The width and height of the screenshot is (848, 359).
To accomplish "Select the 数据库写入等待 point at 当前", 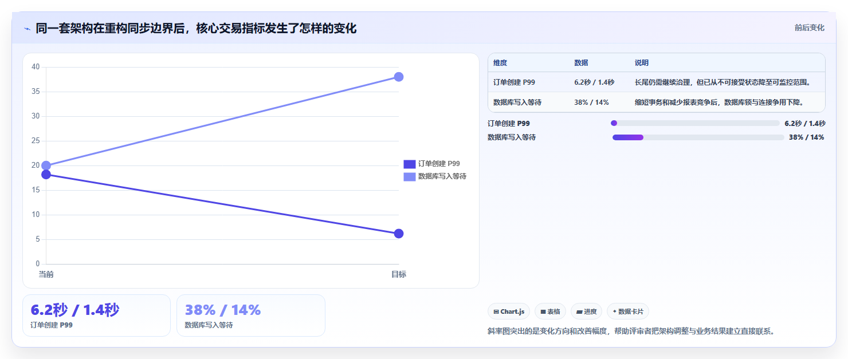I will pyautogui.click(x=46, y=165).
